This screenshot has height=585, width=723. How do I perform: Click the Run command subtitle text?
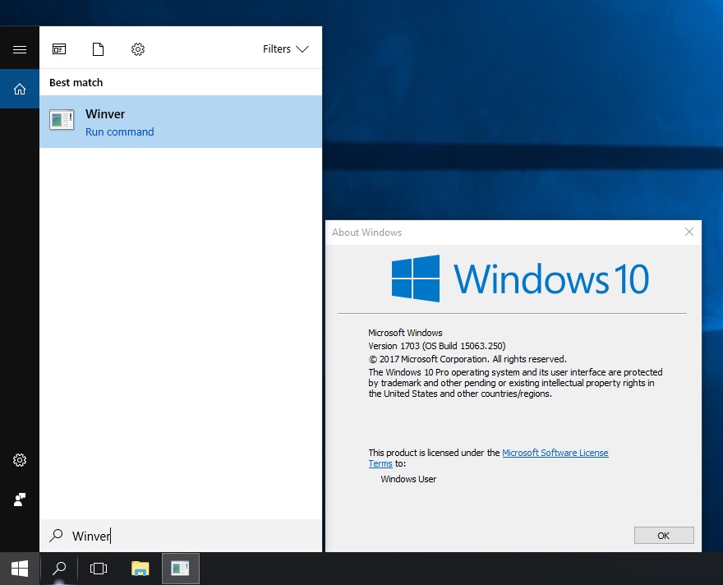(119, 131)
